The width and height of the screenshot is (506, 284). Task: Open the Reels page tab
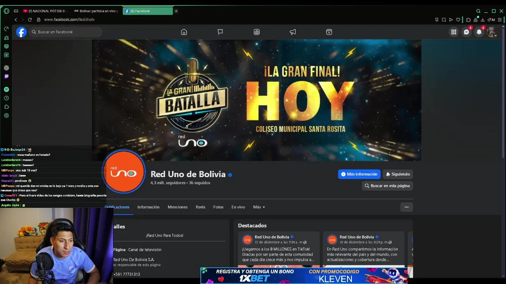tap(200, 207)
